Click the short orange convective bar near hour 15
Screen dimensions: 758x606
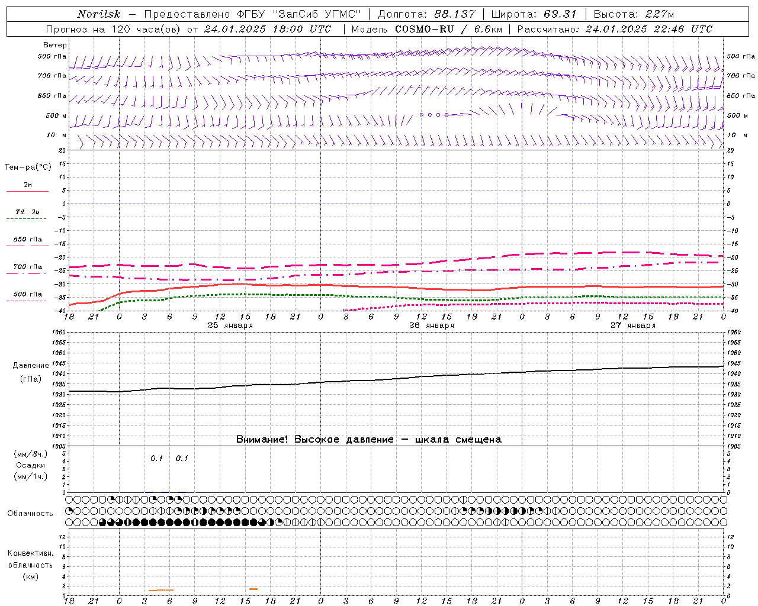(253, 589)
